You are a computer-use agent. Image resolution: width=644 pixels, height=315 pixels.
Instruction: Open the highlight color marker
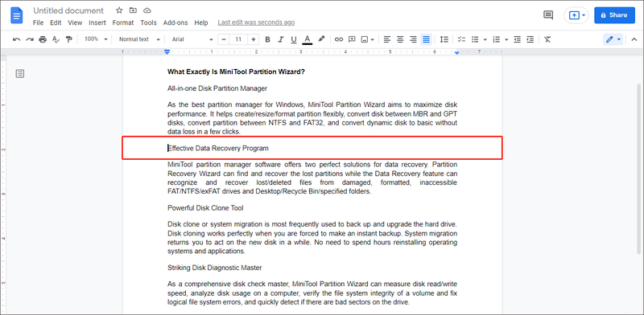(321, 39)
